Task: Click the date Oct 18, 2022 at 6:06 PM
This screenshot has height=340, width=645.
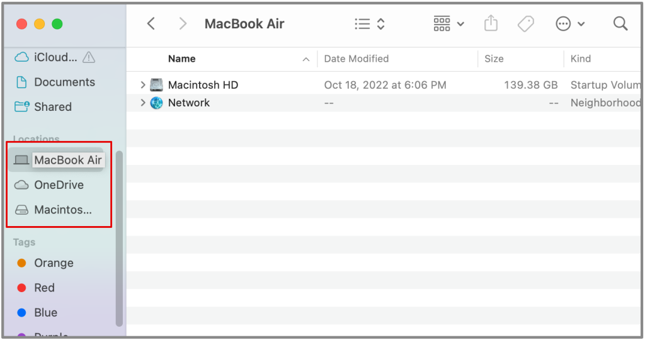Action: pyautogui.click(x=385, y=85)
